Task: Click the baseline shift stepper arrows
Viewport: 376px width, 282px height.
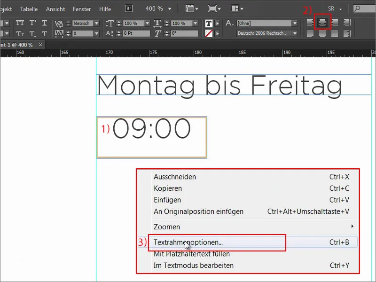Action: [x=118, y=33]
